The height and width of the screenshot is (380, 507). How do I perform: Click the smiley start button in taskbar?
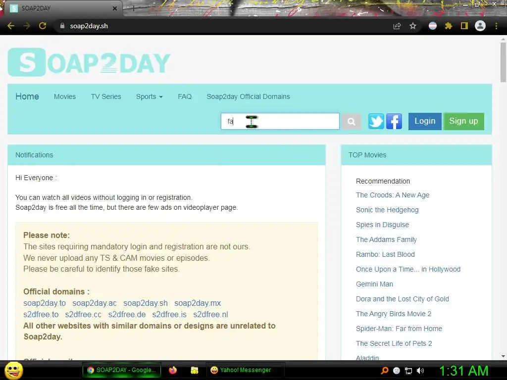13,370
